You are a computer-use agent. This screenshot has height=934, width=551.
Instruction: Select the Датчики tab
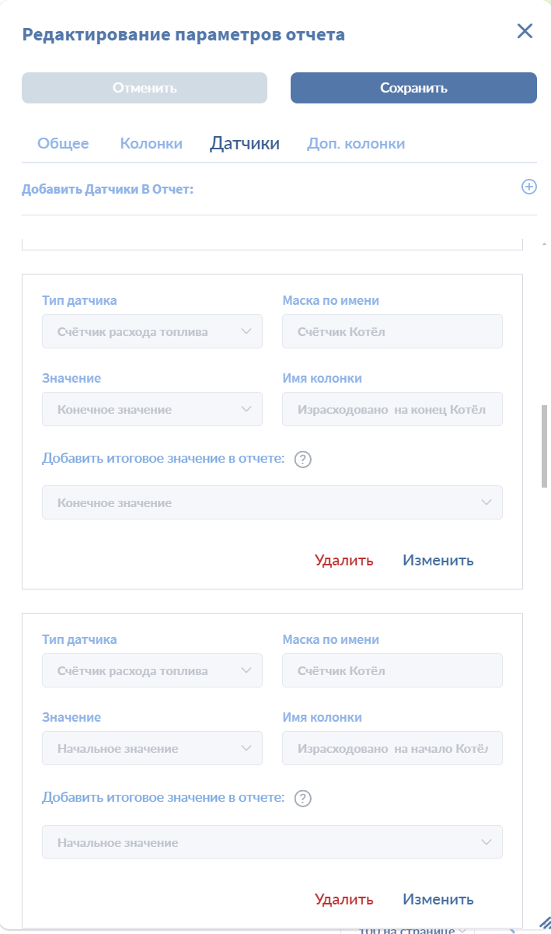coord(245,144)
